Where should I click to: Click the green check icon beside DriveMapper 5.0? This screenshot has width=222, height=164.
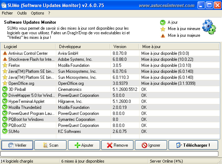[5, 95]
